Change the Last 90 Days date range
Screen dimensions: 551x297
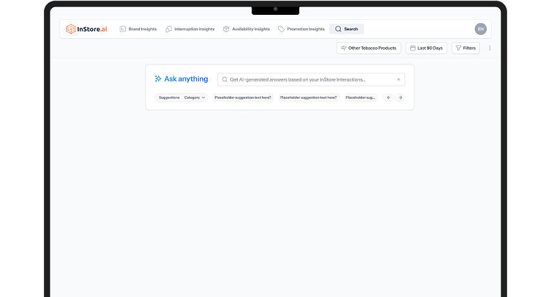click(x=426, y=48)
